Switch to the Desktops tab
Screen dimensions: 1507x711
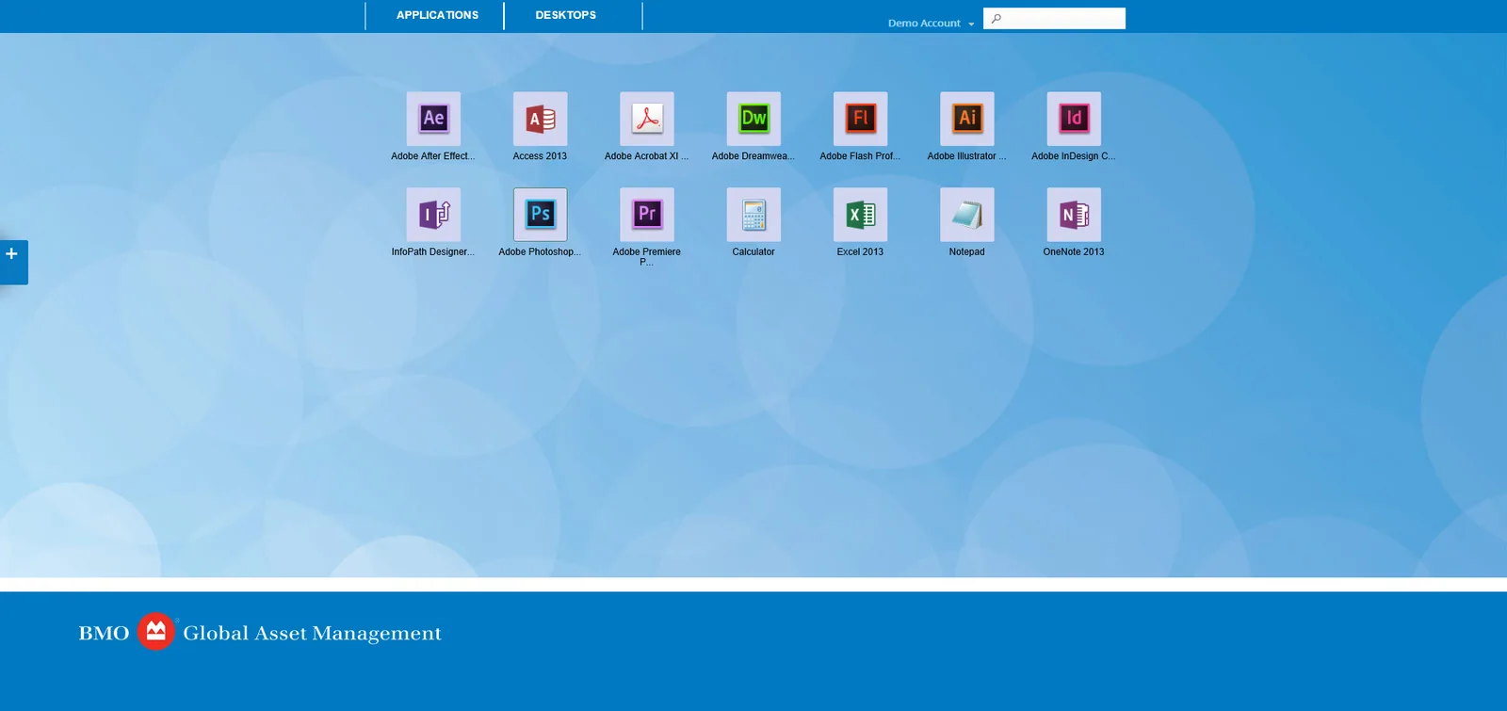pos(566,15)
